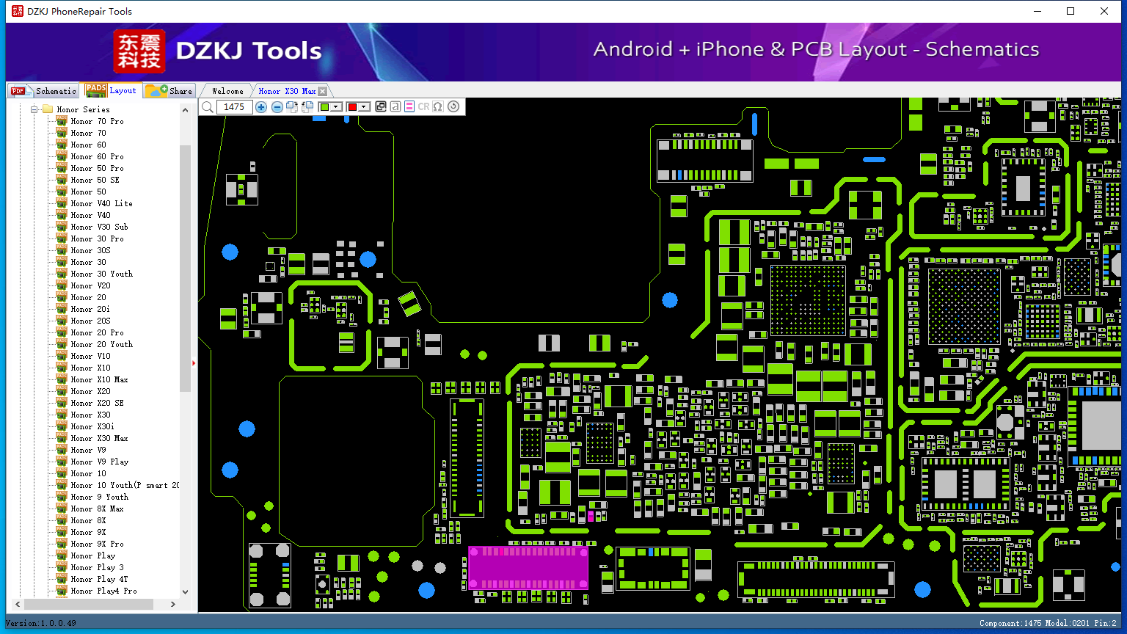Screen dimensions: 1127x634
Task: Click the board icon beside Honor V20
Action: [62, 285]
